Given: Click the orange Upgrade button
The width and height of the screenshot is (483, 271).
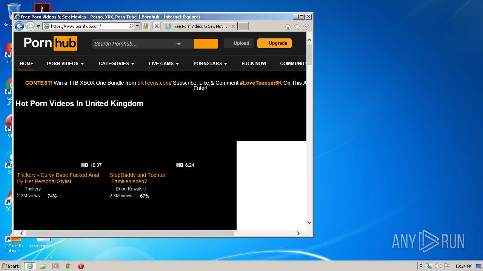Looking at the screenshot, I should (x=274, y=43).
